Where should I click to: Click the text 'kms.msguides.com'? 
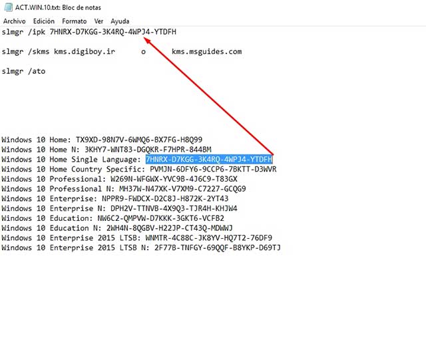click(206, 52)
